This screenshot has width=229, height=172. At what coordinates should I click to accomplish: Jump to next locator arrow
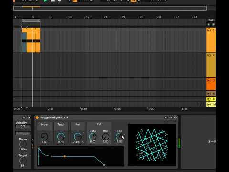(213, 24)
